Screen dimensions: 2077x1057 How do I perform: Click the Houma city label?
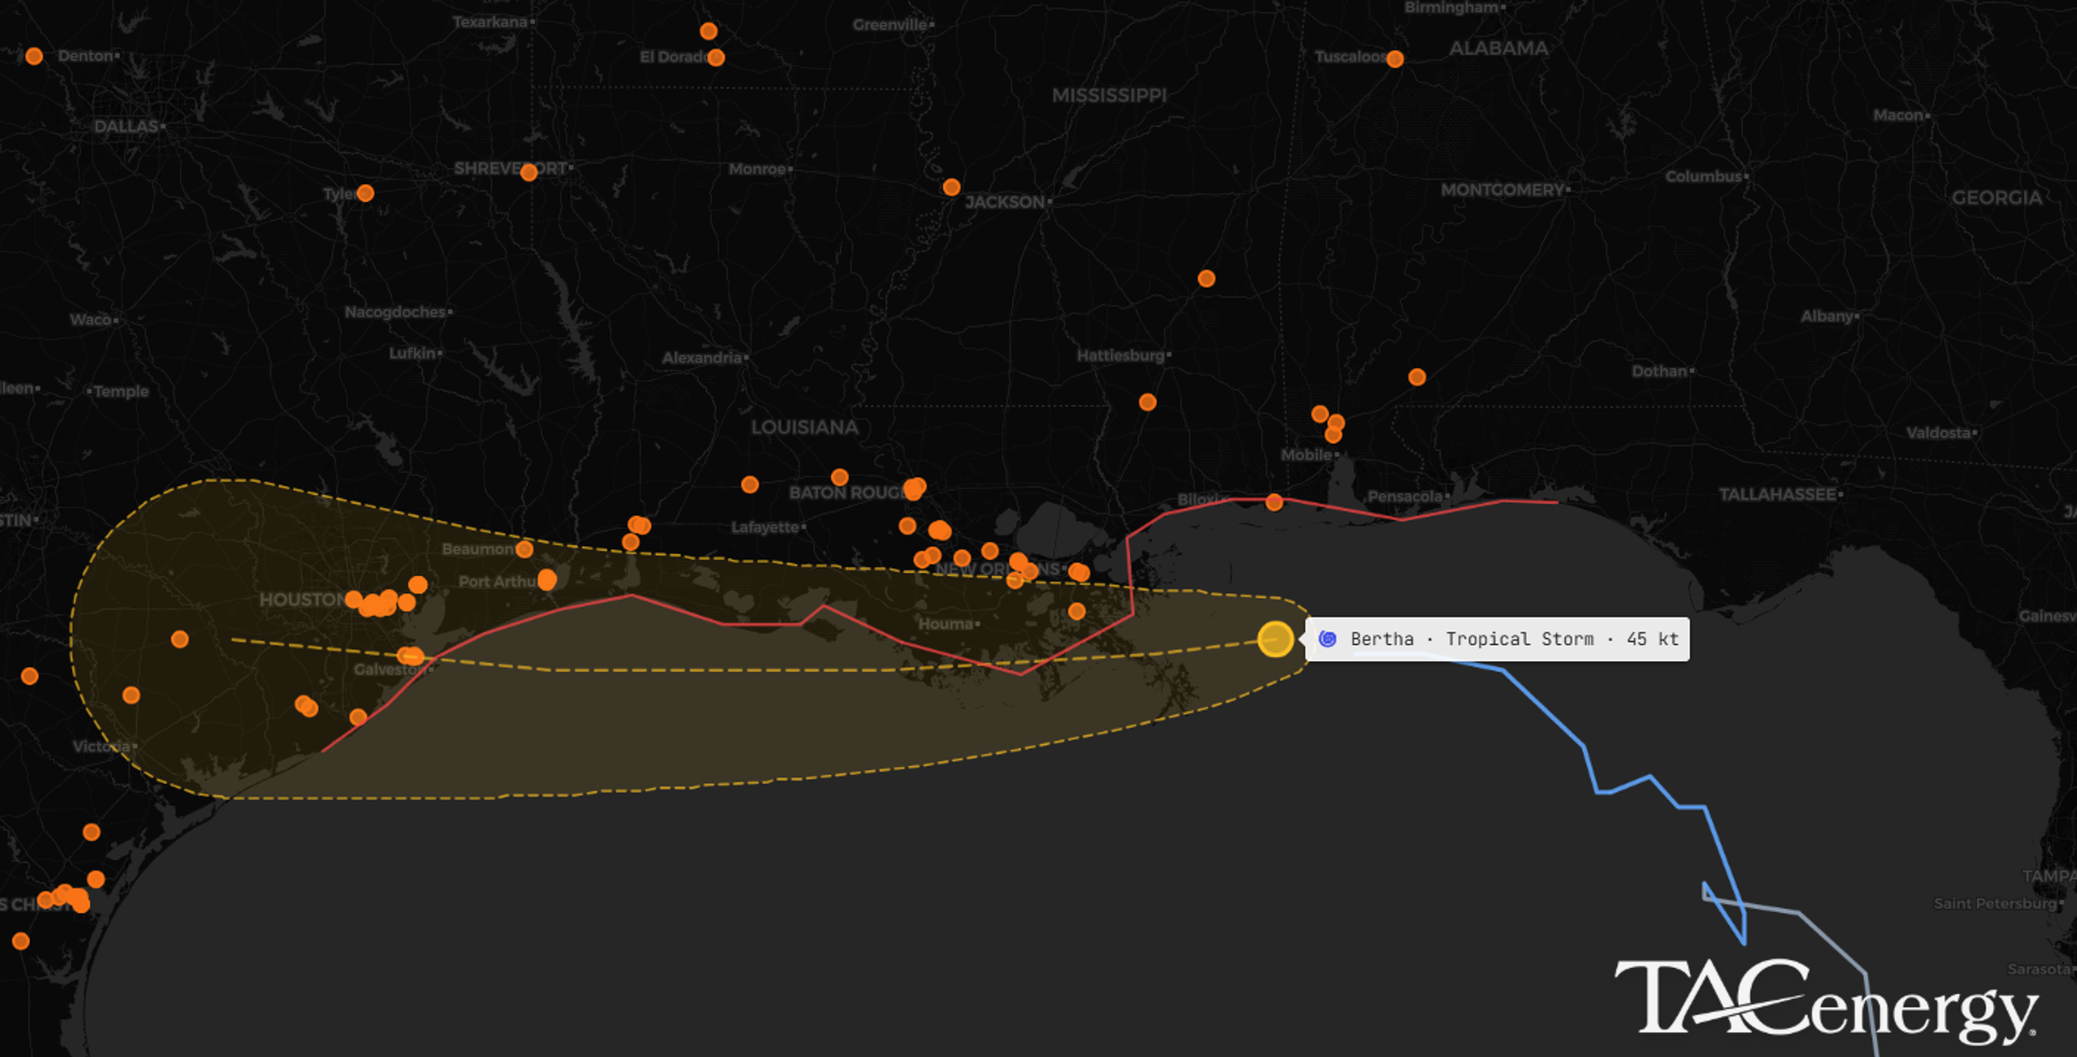point(945,624)
